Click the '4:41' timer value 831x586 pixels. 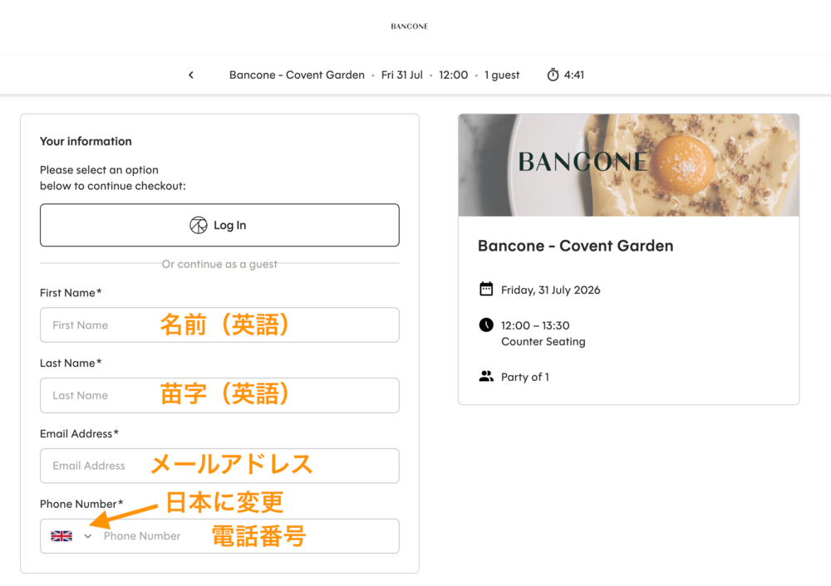tap(574, 76)
